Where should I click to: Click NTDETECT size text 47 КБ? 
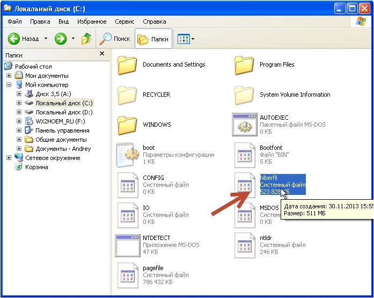click(x=150, y=252)
